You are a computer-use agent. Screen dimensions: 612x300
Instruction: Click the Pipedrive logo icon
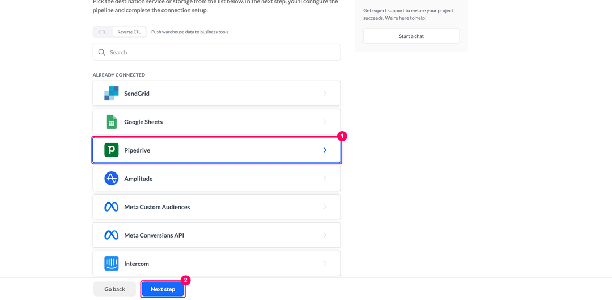(111, 150)
